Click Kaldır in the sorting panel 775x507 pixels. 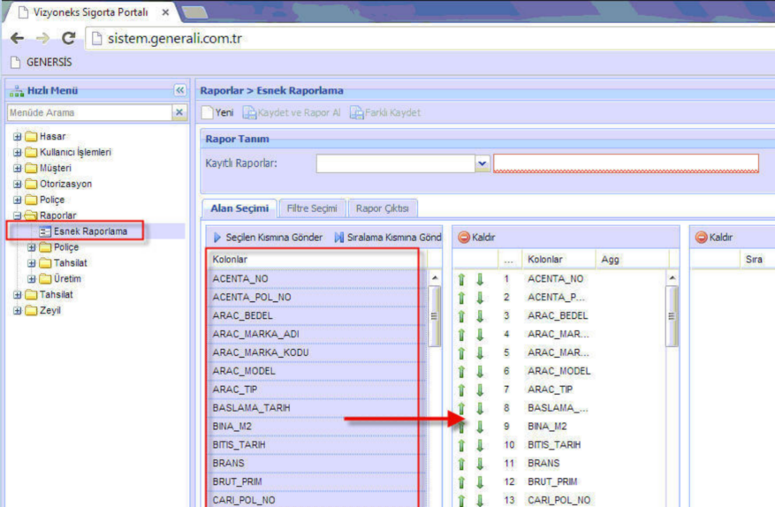click(715, 238)
